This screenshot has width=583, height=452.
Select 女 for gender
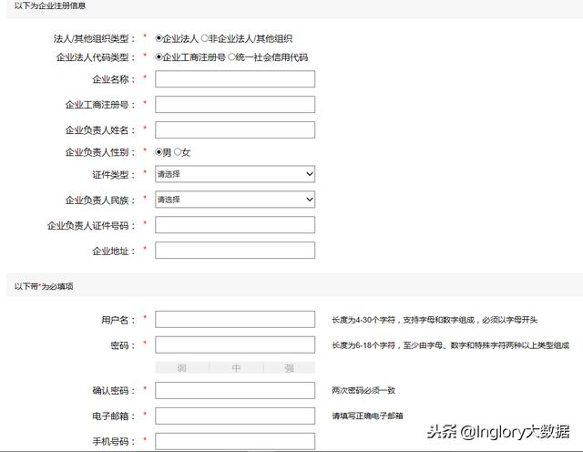178,152
